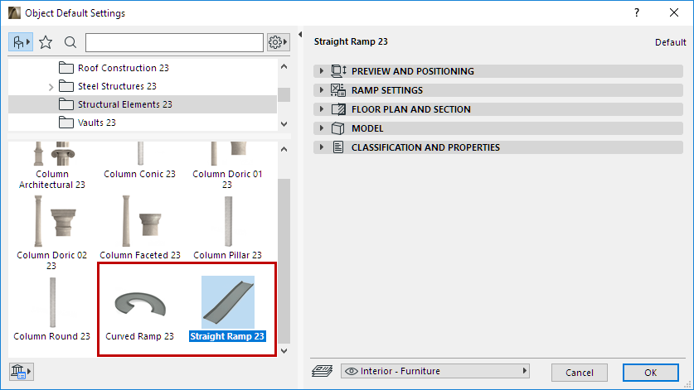Open the gear search settings menu
Screen dimensions: 694x390
point(278,41)
